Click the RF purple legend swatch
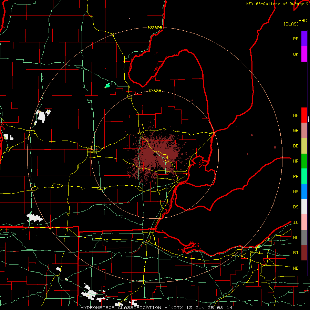The image size is (310, 310). [304, 39]
